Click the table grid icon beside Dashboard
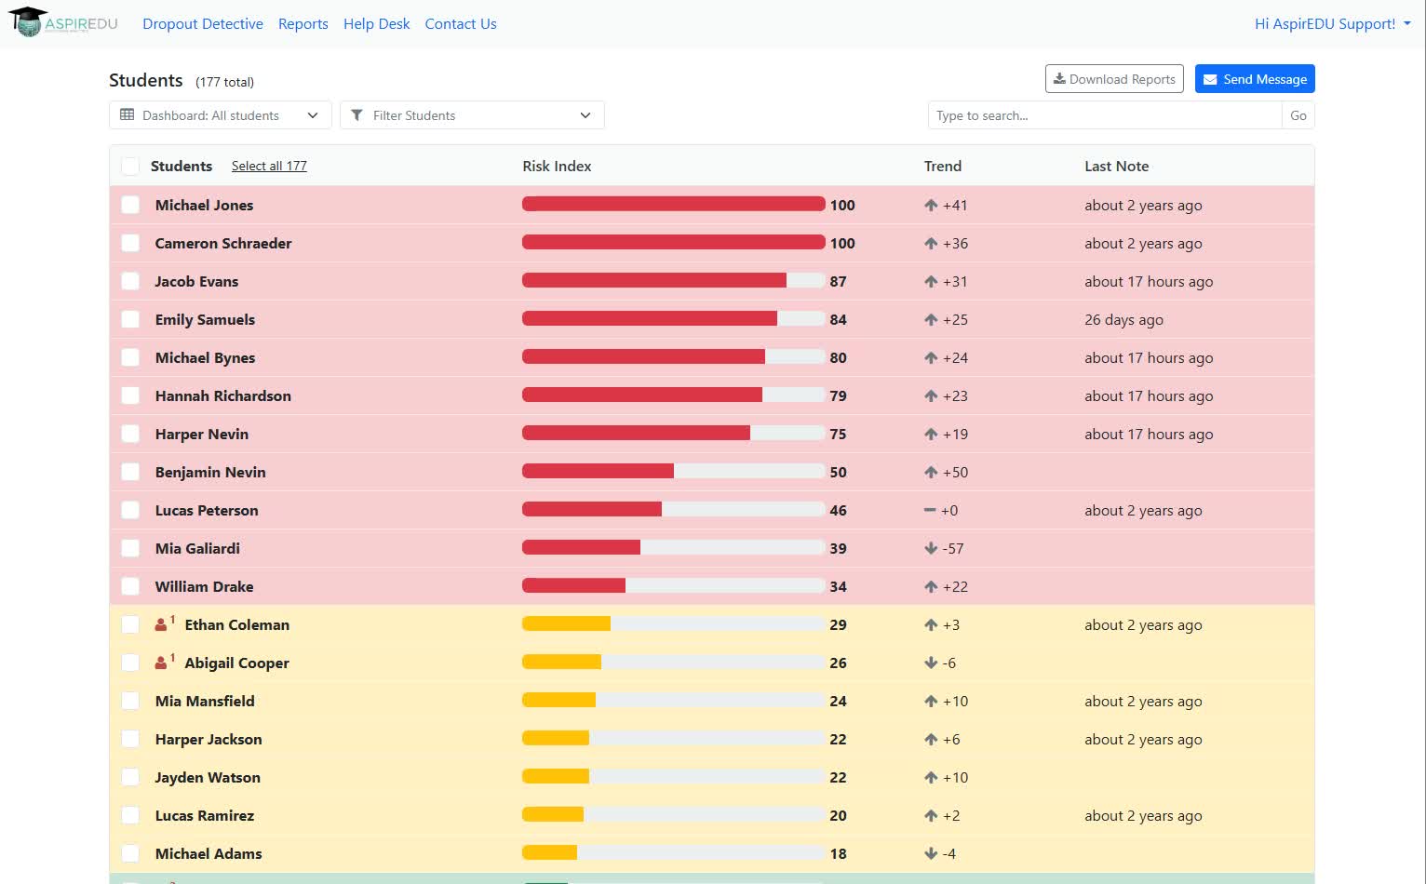Image resolution: width=1426 pixels, height=884 pixels. coord(128,115)
